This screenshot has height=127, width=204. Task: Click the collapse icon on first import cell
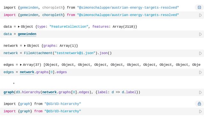point(199,7)
